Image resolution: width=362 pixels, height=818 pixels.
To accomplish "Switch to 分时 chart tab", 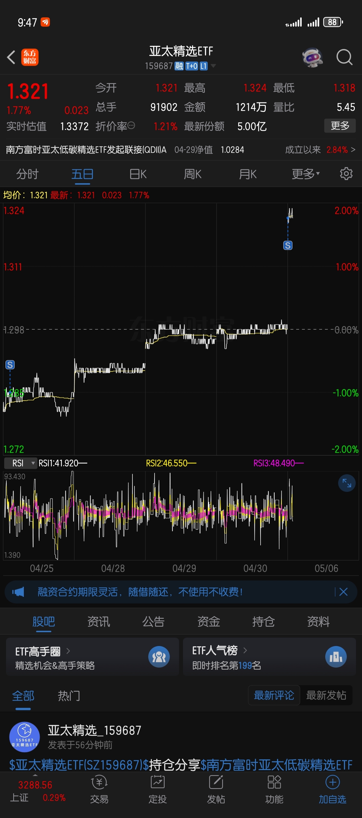I will (27, 174).
